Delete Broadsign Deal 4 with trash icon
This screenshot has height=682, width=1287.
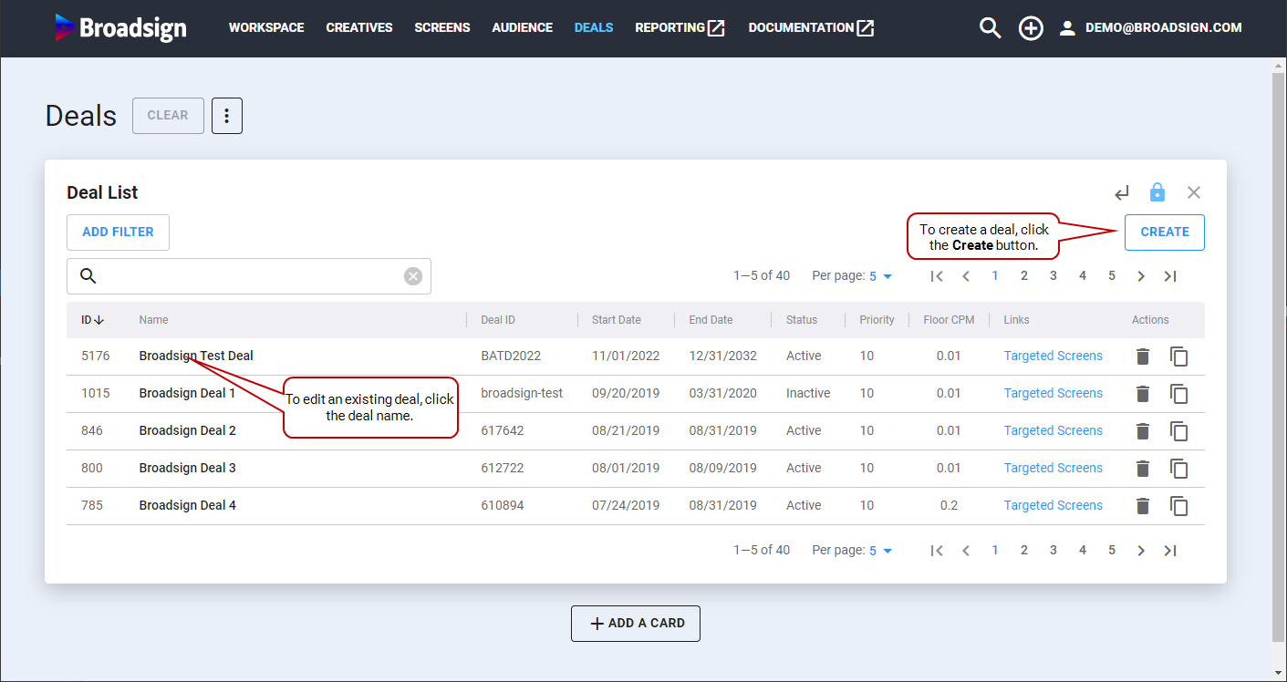coord(1142,506)
